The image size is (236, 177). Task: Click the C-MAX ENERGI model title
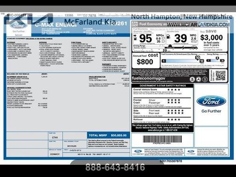(56, 25)
